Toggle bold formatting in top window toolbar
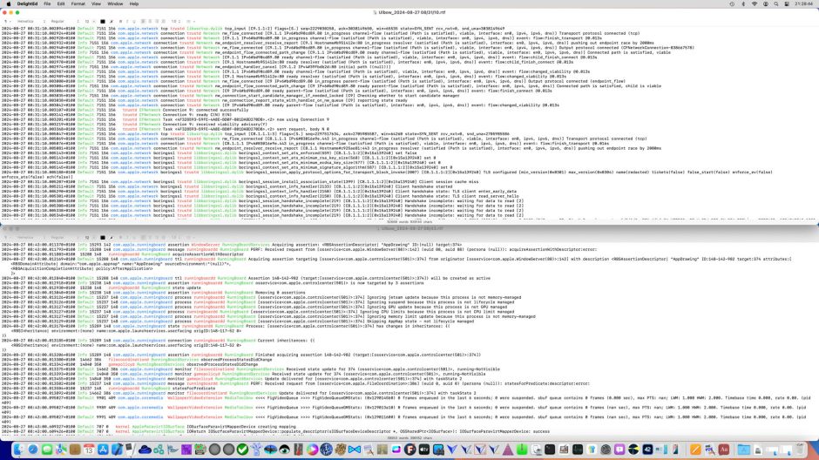819x460 pixels. click(x=120, y=22)
